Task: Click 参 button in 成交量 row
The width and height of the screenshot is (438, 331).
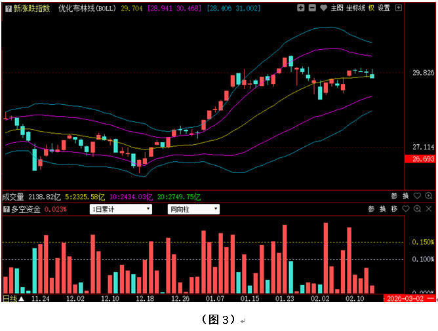Action: [395, 196]
